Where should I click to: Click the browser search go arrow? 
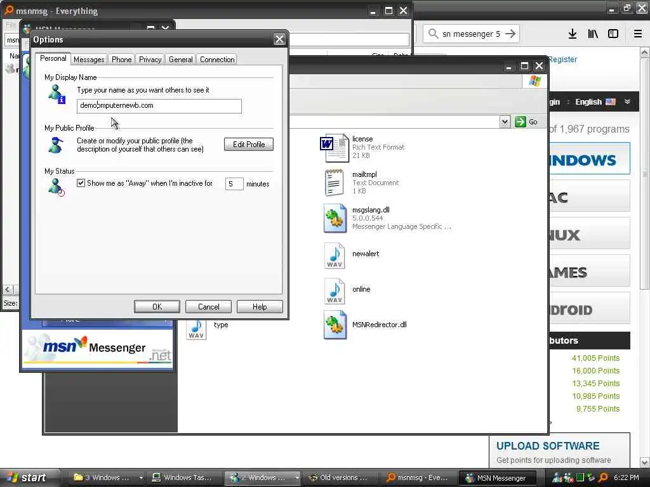511,34
